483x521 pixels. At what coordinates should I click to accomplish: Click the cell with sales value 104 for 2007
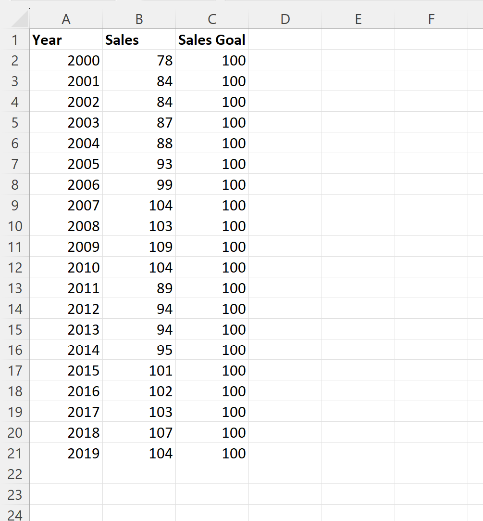[138, 205]
